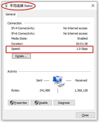Select the General tab
Image resolution: width=99 pixels, height=122 pixels.
coord(11,14)
